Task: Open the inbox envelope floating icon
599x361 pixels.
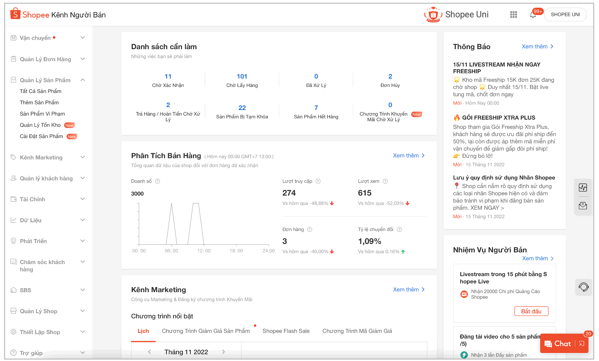Action: pyautogui.click(x=583, y=206)
